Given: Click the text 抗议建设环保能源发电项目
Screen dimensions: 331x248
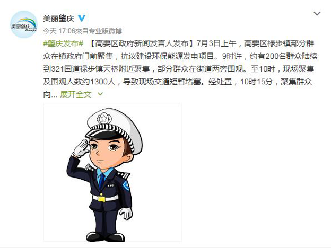Looking at the screenshot, I should pos(167,56).
